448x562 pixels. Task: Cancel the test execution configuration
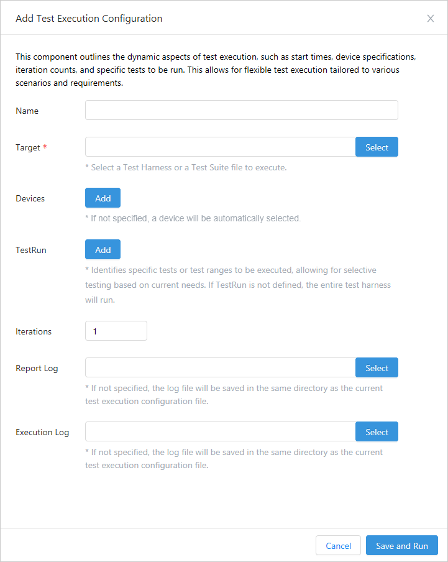[x=338, y=545]
